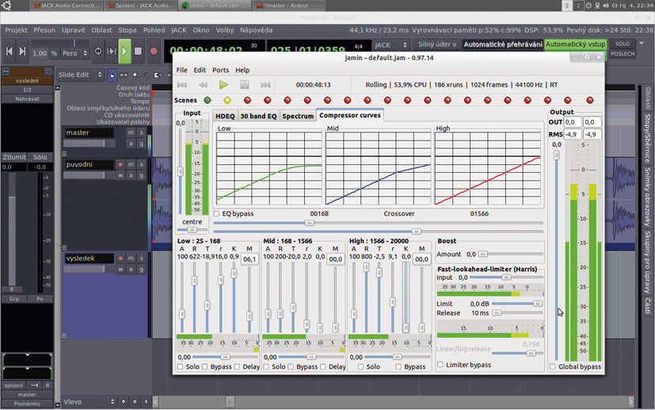
Task: Select the yellow second scene indicator
Action: click(x=227, y=101)
